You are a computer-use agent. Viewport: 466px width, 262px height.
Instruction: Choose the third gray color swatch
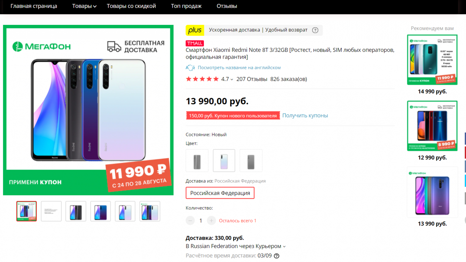coord(251,161)
